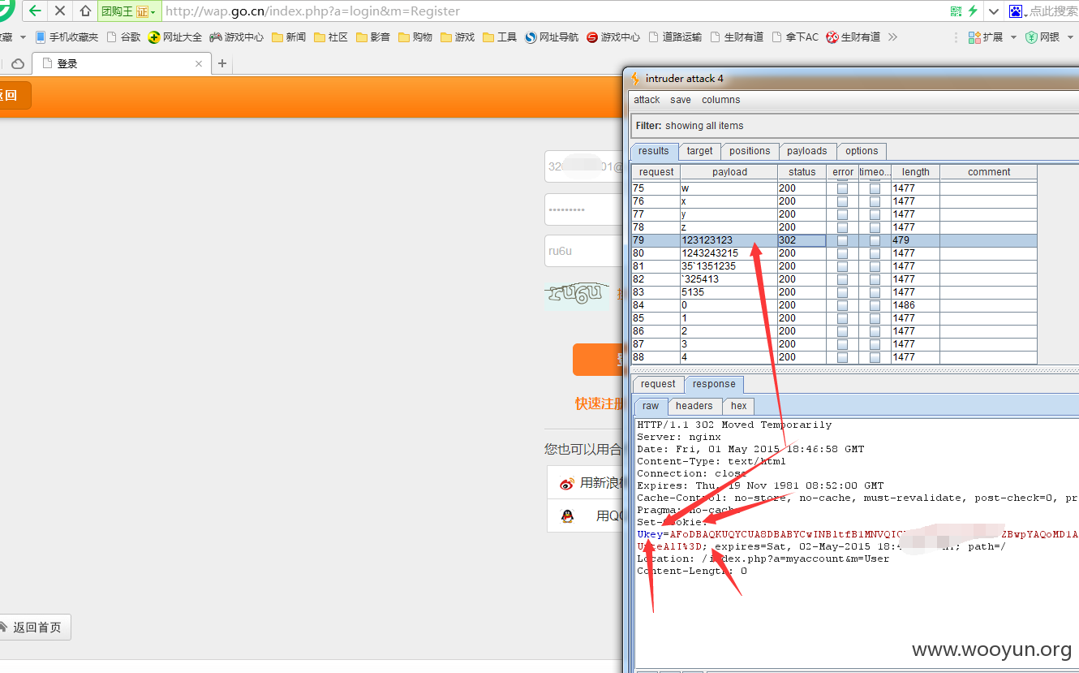
Task: Open the 拿下AC bookmark
Action: [x=795, y=37]
